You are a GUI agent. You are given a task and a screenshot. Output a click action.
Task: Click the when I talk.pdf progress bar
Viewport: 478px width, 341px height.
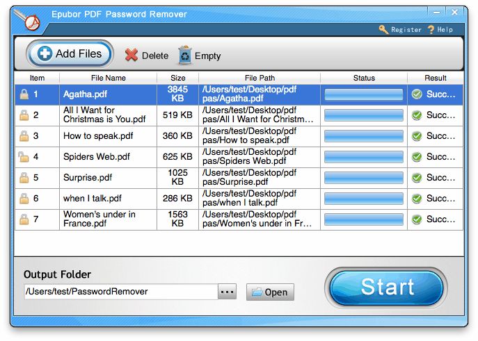pos(364,199)
